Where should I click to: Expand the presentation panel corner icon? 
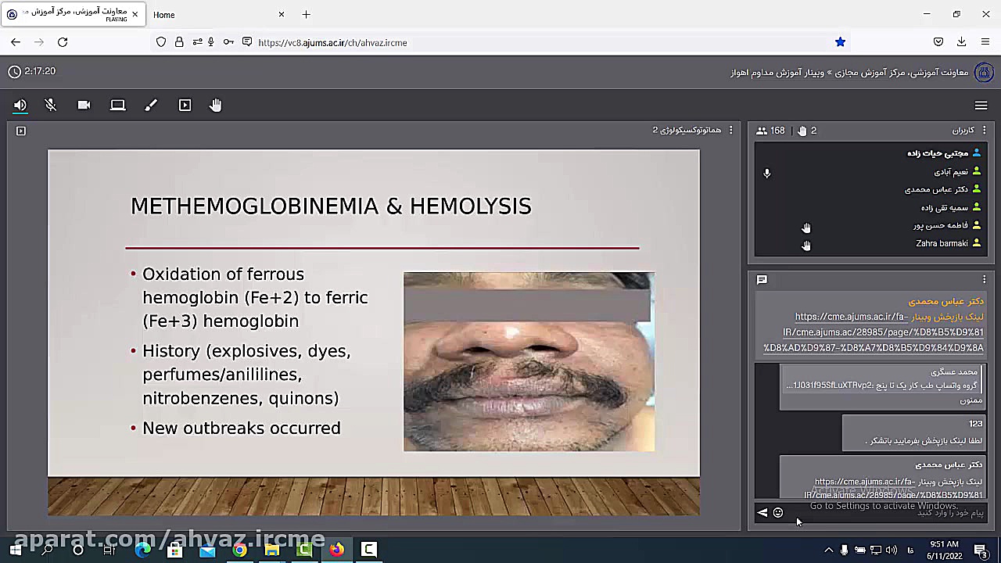(x=21, y=131)
